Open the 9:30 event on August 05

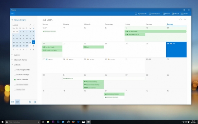93,81
